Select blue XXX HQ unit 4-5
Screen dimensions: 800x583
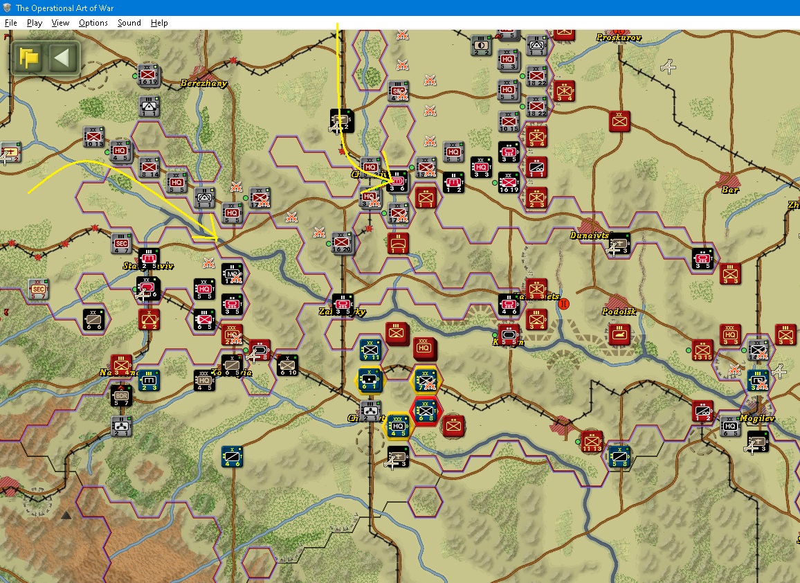(x=398, y=427)
